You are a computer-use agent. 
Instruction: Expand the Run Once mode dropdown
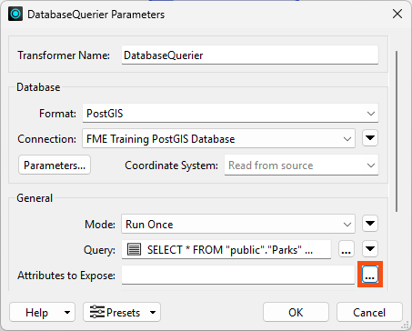(347, 225)
